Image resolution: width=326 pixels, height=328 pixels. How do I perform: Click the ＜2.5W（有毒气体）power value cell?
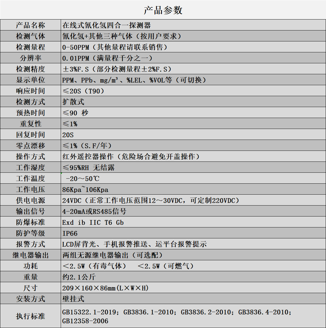click(193, 266)
